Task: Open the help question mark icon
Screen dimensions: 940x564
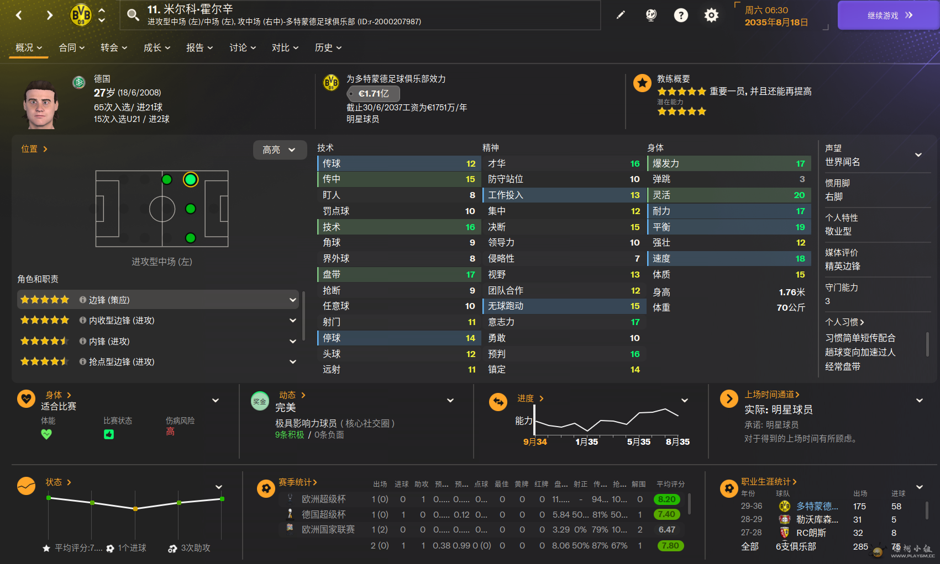Action: 681,15
